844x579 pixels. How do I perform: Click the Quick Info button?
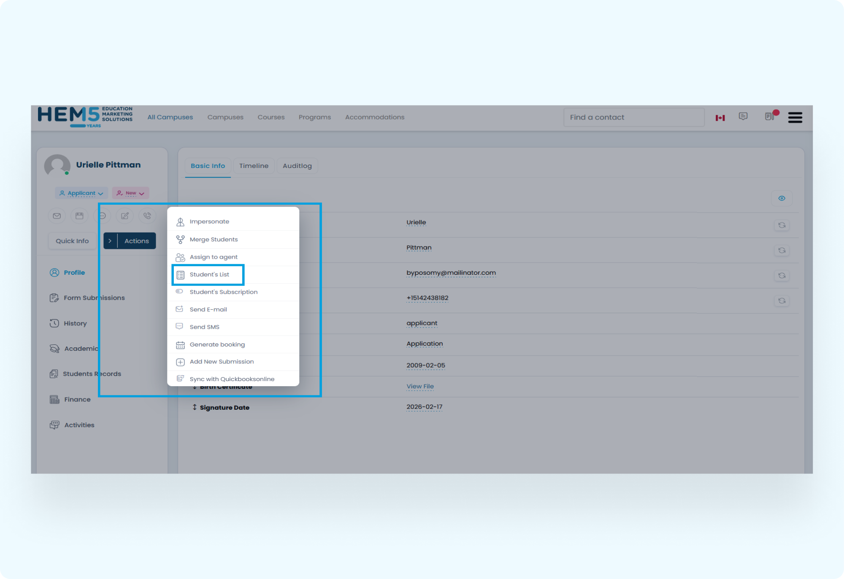(x=72, y=241)
